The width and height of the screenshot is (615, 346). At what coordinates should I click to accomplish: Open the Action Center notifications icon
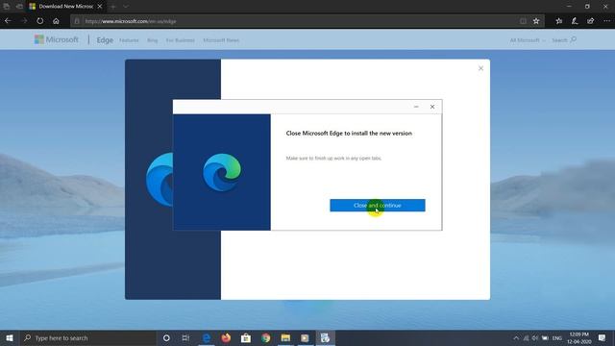click(603, 337)
